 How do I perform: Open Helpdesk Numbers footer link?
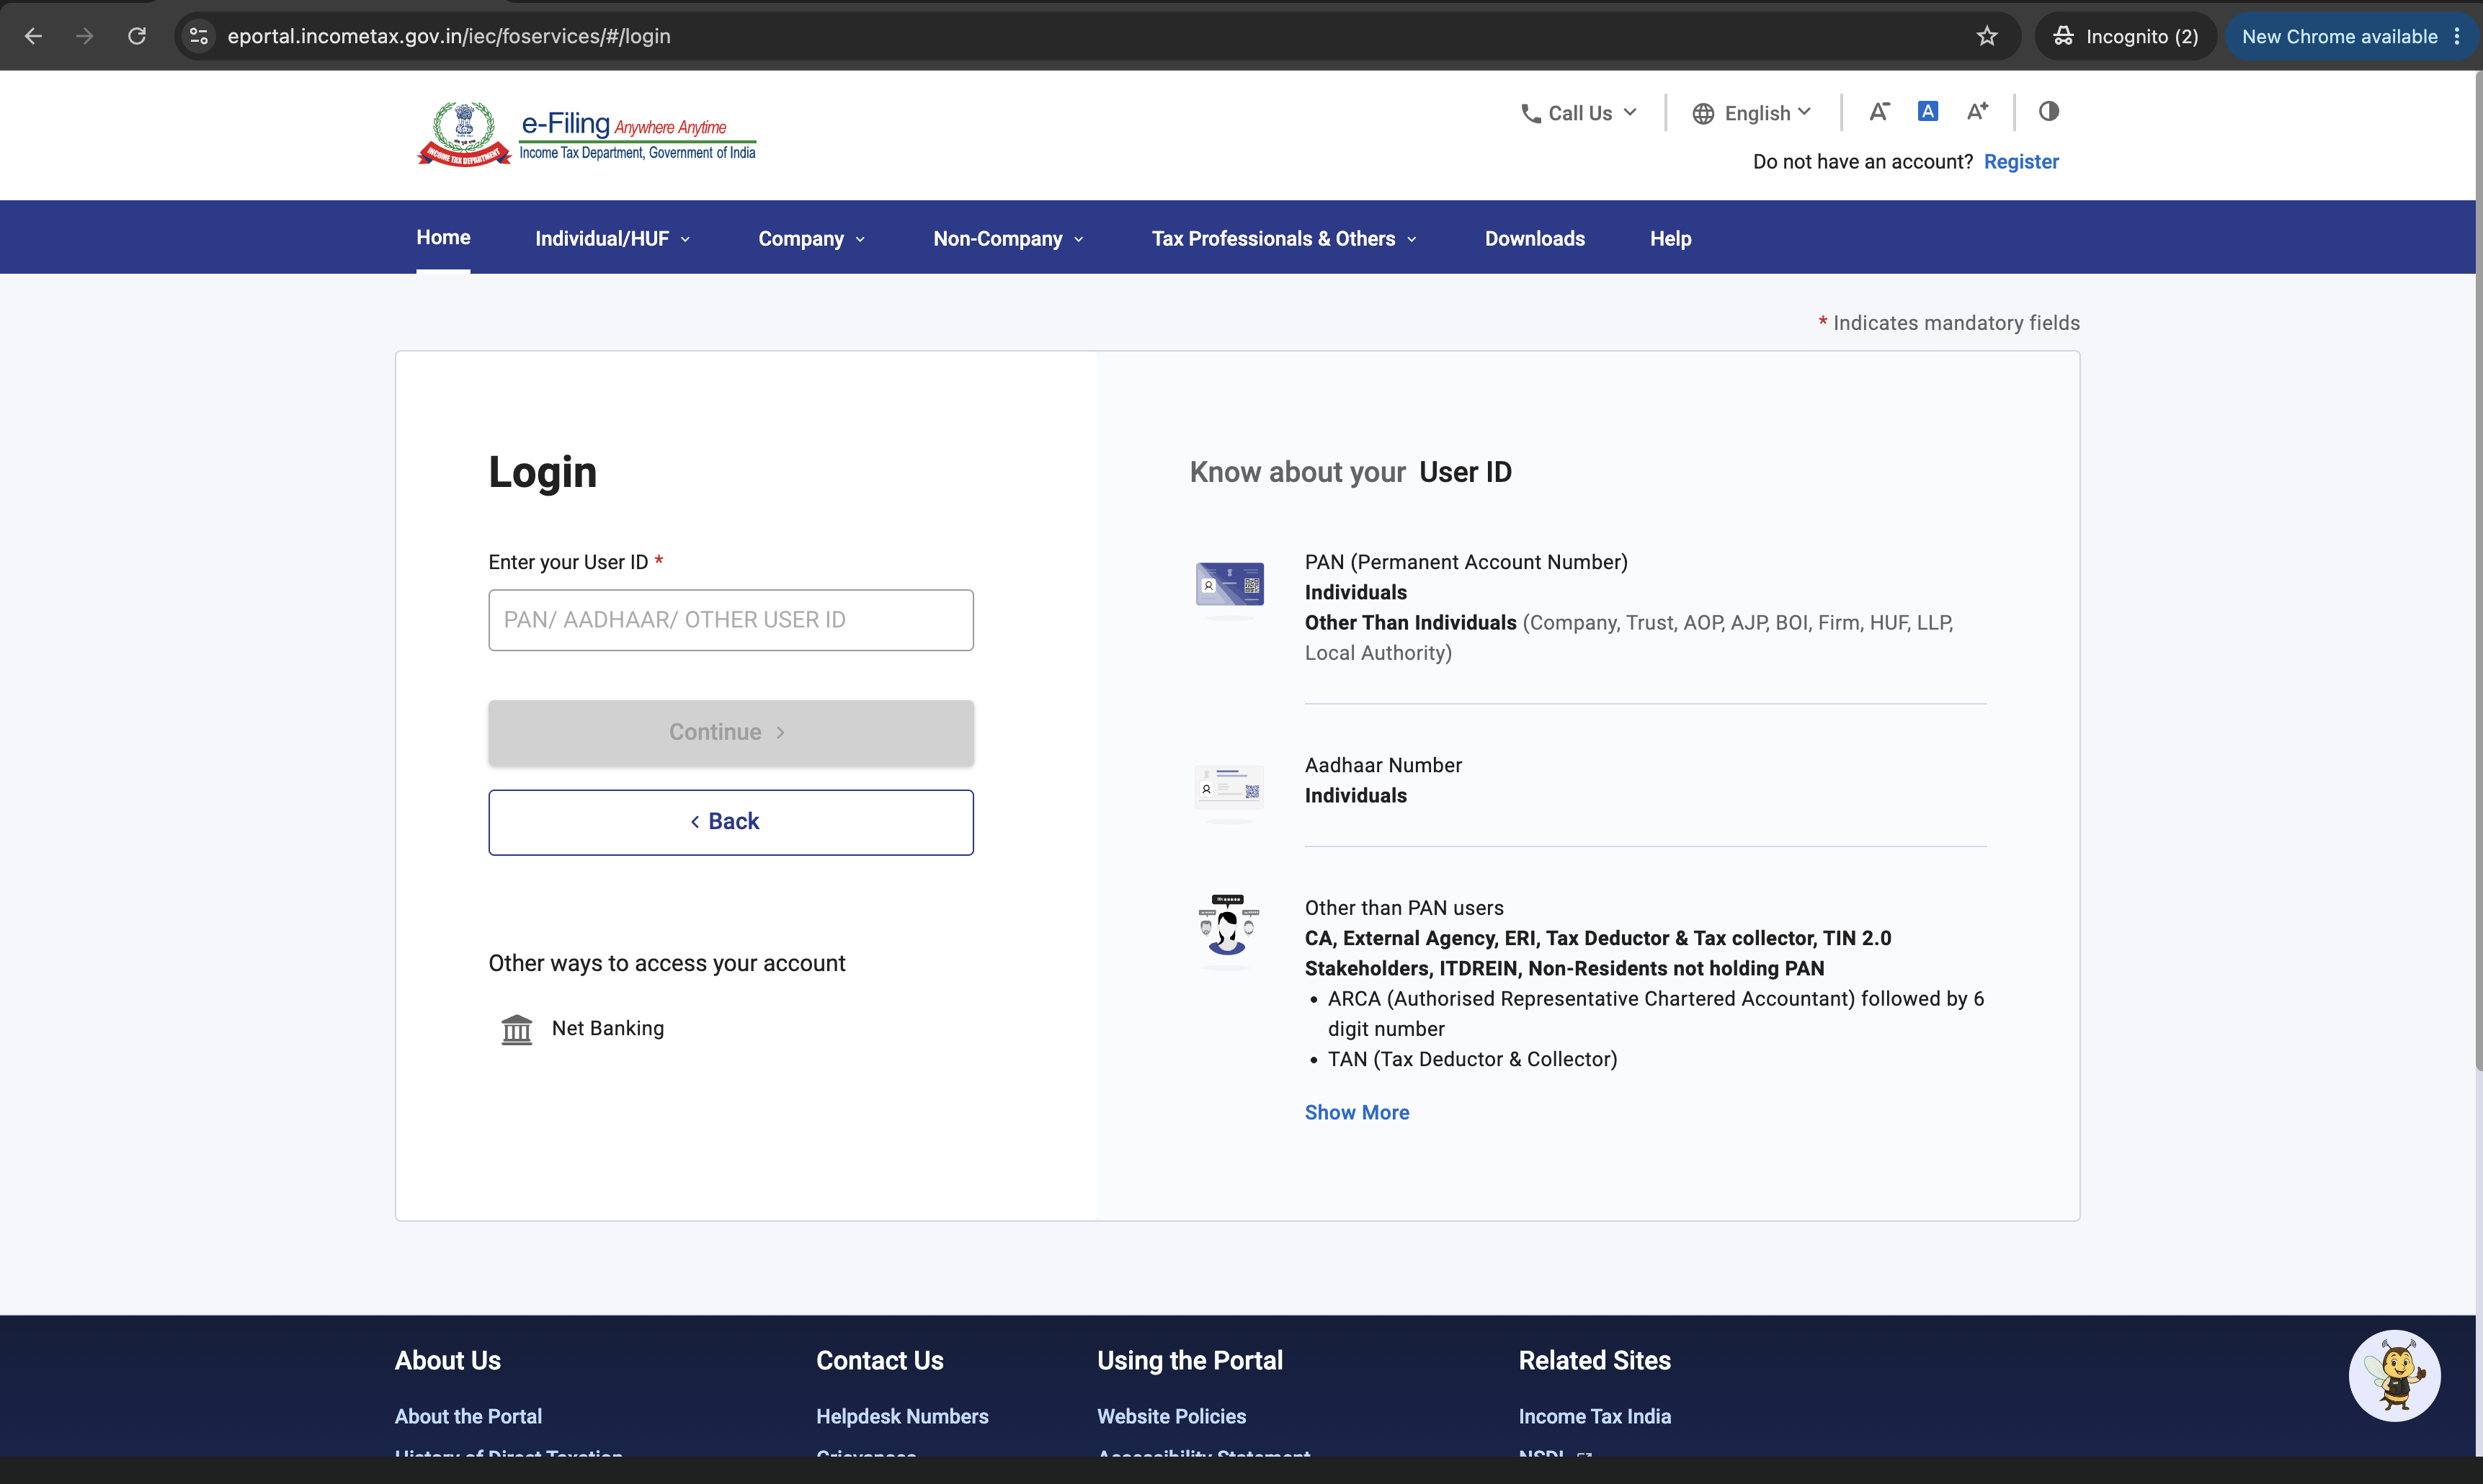(902, 1416)
